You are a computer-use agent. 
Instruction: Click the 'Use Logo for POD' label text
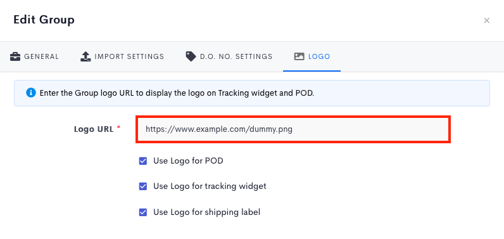click(188, 160)
